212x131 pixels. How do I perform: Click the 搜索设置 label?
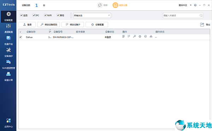123,5
